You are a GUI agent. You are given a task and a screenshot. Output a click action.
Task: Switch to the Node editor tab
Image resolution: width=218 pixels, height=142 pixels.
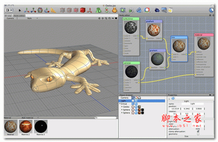pyautogui.click(x=19, y=16)
